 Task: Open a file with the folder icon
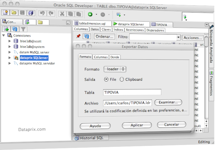click(14, 13)
